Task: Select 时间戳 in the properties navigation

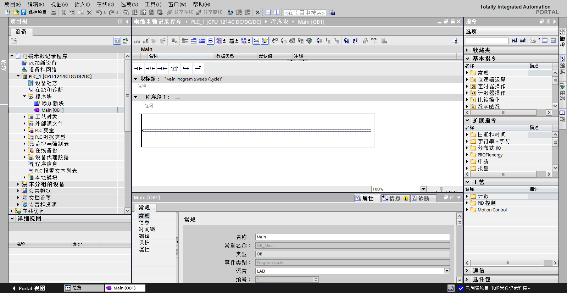Action: 147,230
